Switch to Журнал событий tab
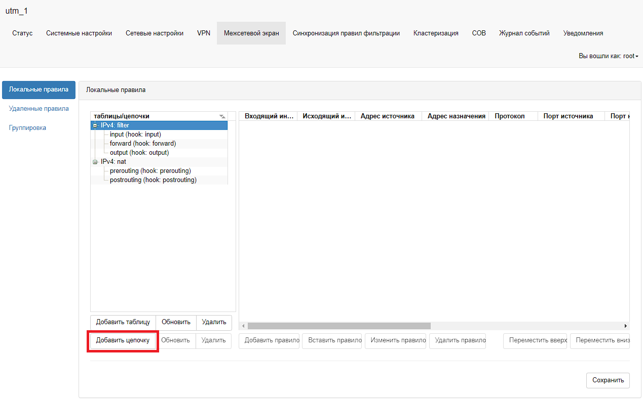Image resolution: width=643 pixels, height=400 pixels. point(524,33)
